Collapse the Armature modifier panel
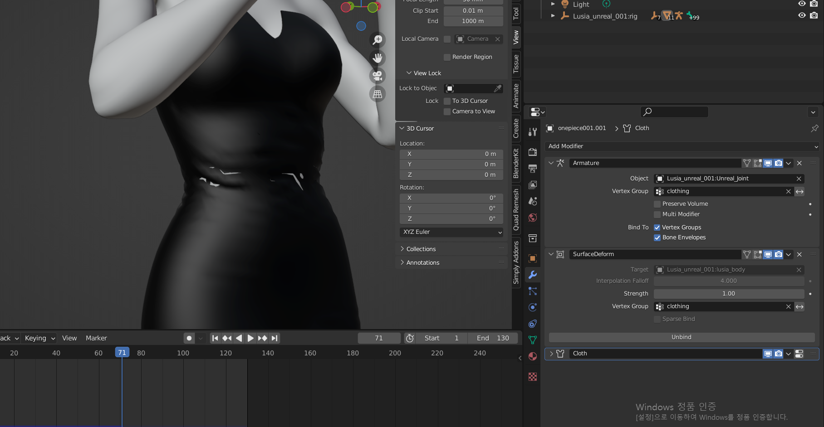Viewport: 824px width, 427px height. pyautogui.click(x=551, y=163)
